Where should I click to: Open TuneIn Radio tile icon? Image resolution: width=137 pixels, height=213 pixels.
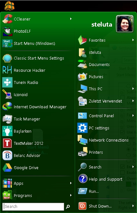tap(7, 82)
